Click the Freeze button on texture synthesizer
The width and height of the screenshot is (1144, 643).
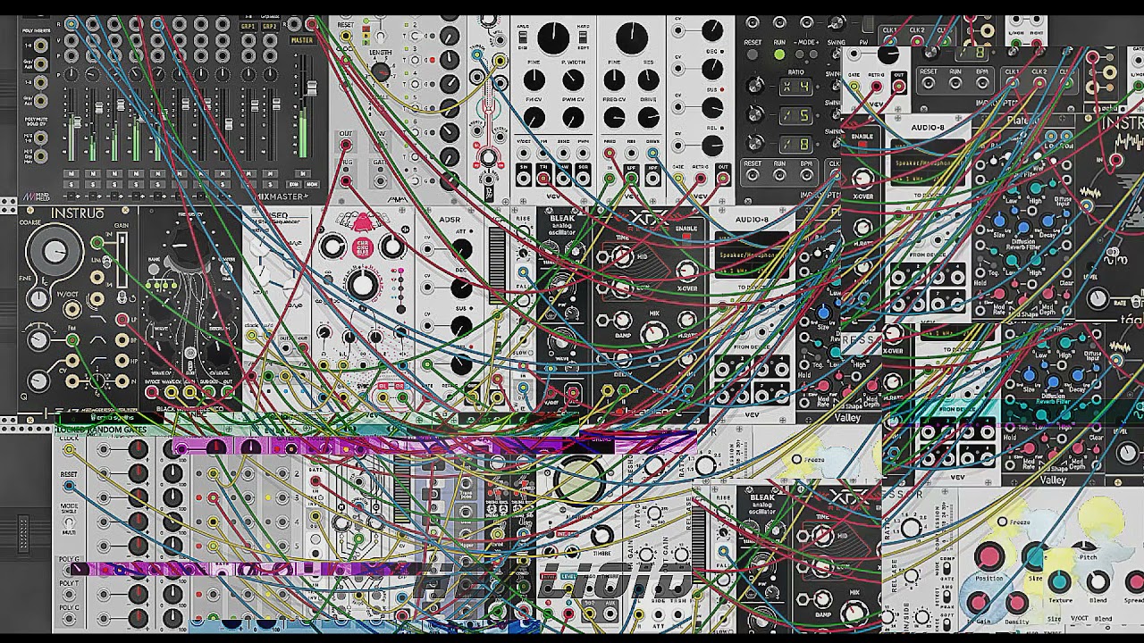coord(1003,522)
